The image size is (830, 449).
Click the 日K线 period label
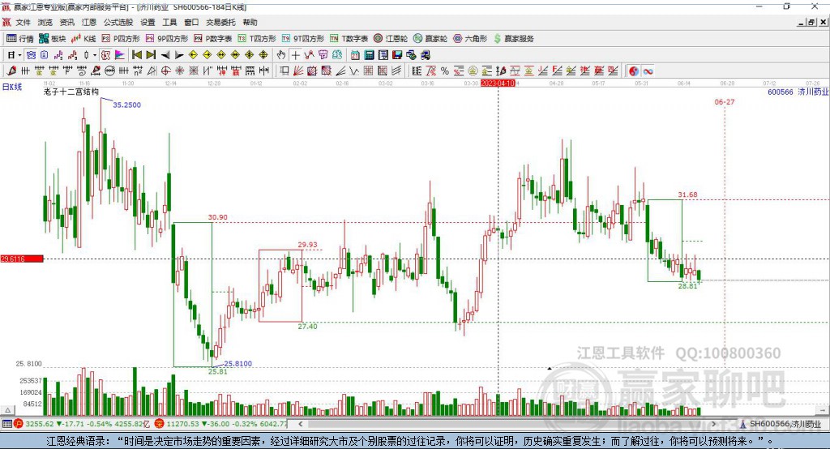[x=12, y=87]
